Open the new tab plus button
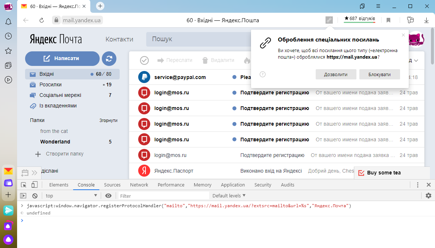 [100, 6]
